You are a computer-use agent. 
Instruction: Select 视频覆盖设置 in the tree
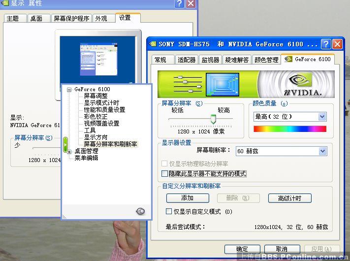(101, 124)
